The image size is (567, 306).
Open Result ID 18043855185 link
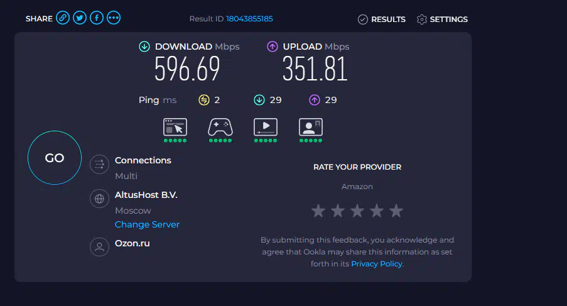coord(249,19)
